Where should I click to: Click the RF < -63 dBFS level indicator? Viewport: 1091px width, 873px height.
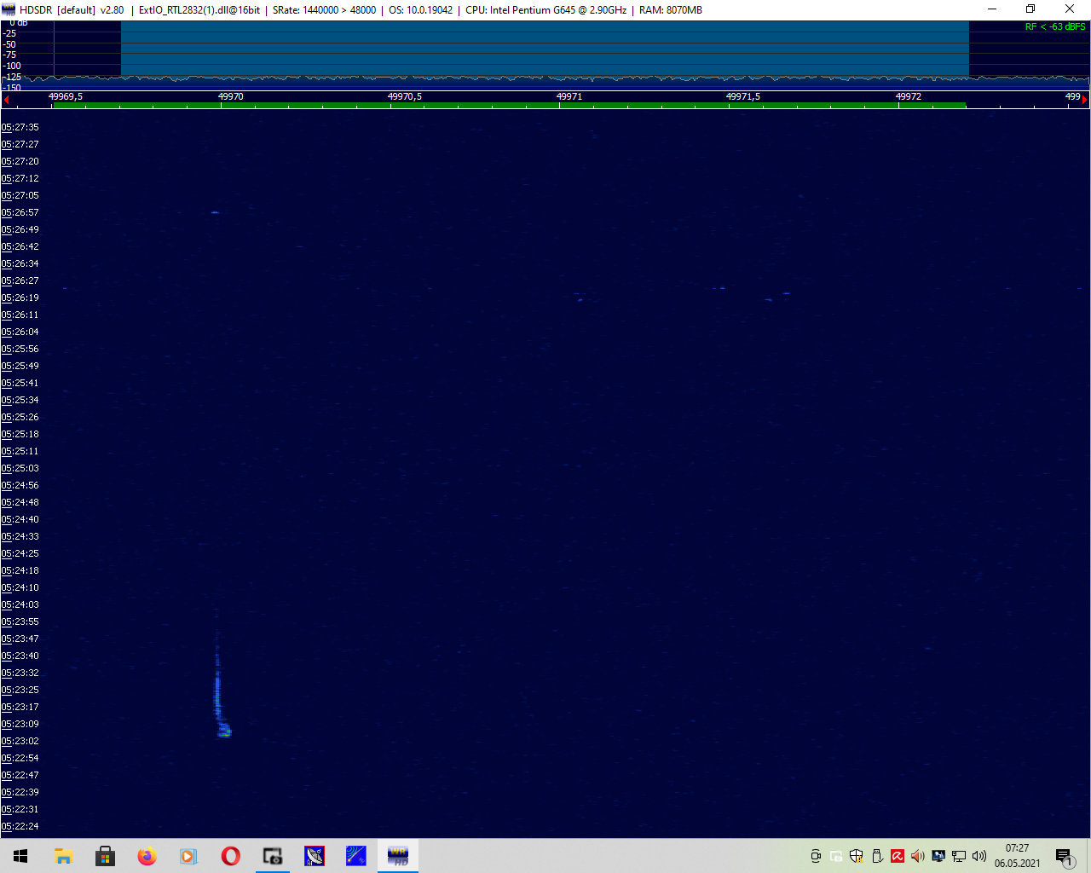[1055, 27]
